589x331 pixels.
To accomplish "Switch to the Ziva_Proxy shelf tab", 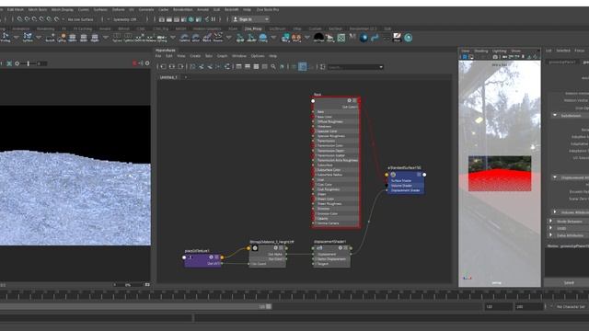I will [253, 29].
